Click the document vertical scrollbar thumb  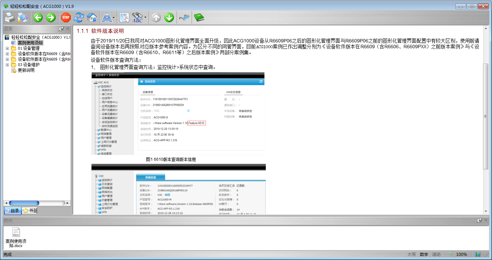[486, 116]
